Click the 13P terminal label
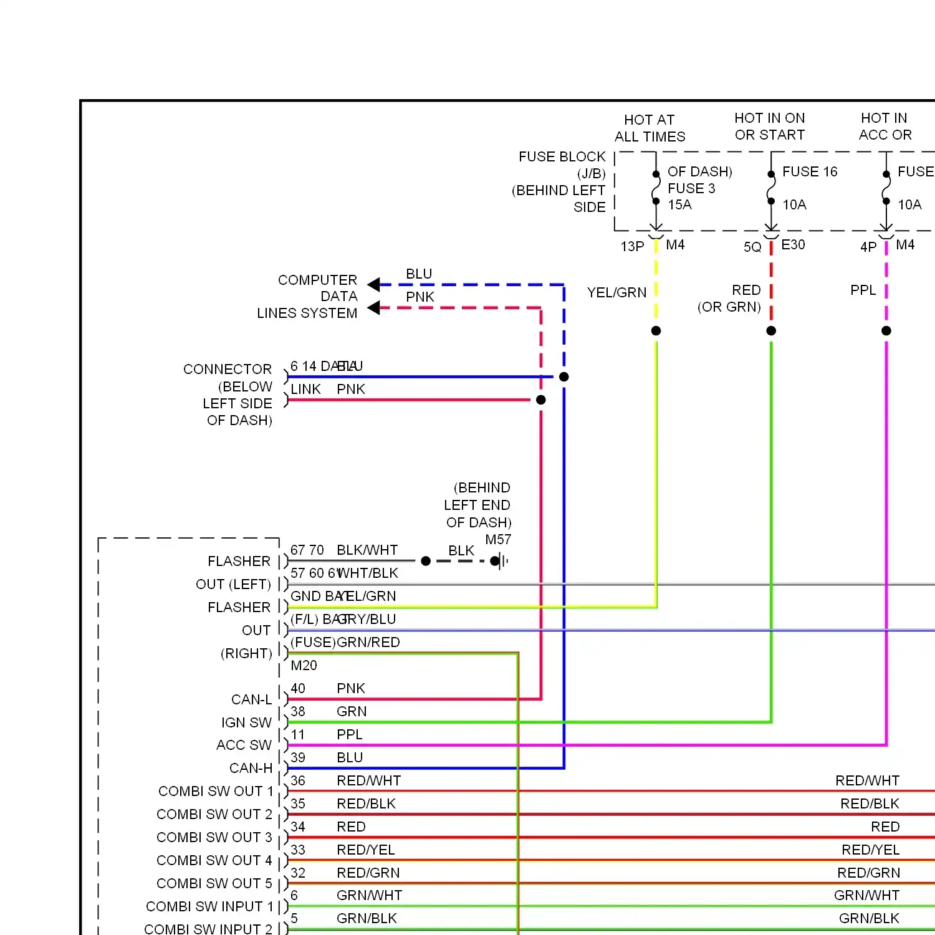The height and width of the screenshot is (935, 935). pos(632,246)
